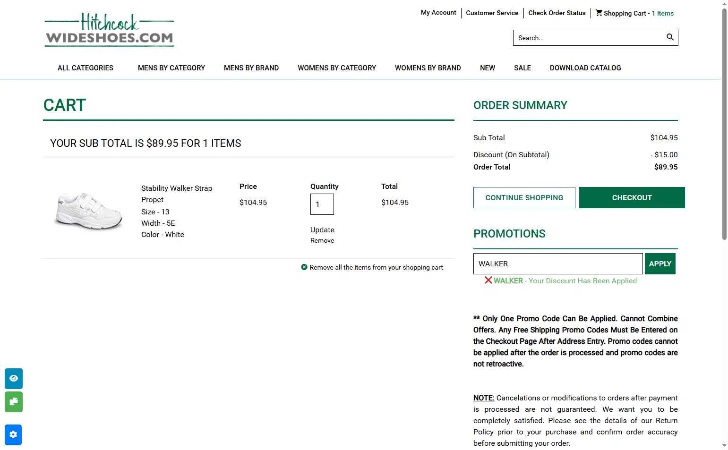Open Mens By Category menu

point(171,68)
